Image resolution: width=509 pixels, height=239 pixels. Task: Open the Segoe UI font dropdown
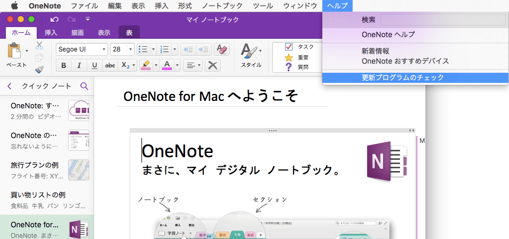click(104, 49)
